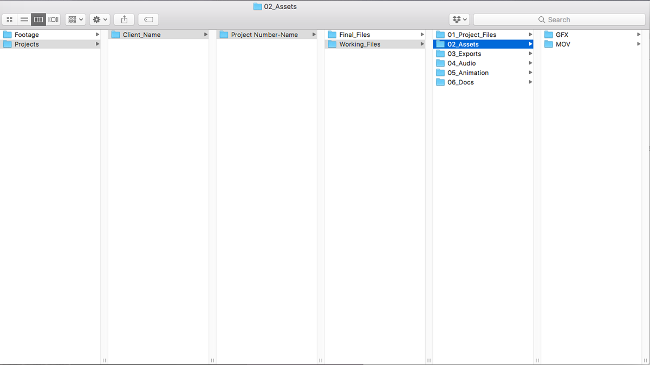The width and height of the screenshot is (650, 365).
Task: Click the 05_Animation folder icon
Action: point(440,73)
